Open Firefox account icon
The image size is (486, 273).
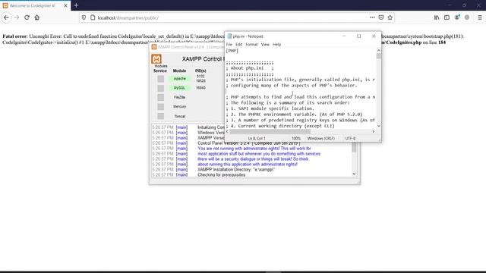tap(457, 17)
